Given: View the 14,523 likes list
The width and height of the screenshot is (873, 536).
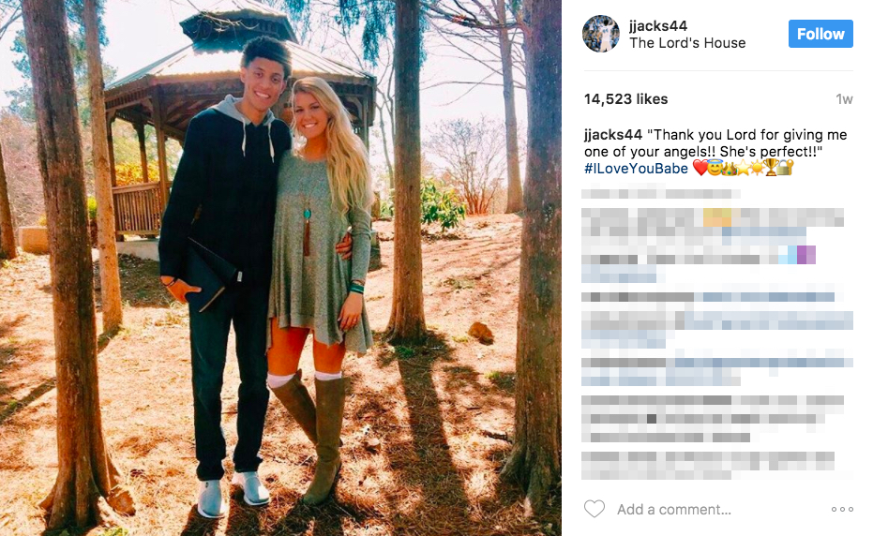Looking at the screenshot, I should (x=625, y=99).
